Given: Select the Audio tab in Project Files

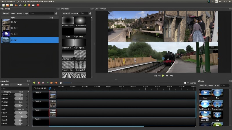Looking at the screenshot, I should tap(19, 13).
